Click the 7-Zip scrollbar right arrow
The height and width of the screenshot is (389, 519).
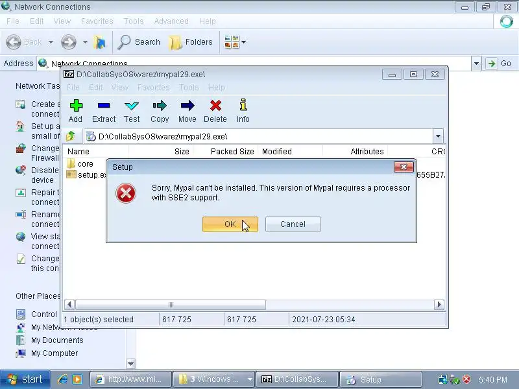tap(439, 304)
